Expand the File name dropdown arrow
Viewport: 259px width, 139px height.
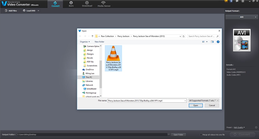185,101
